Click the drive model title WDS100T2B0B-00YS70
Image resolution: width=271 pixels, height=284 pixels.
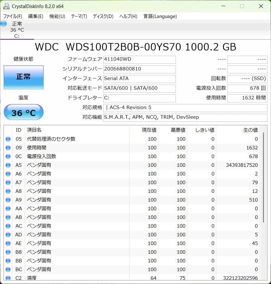[x=123, y=47]
